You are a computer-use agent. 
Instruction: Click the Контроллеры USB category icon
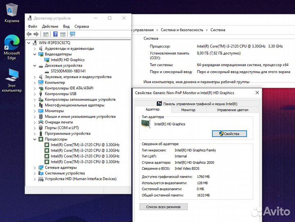tap(41, 94)
